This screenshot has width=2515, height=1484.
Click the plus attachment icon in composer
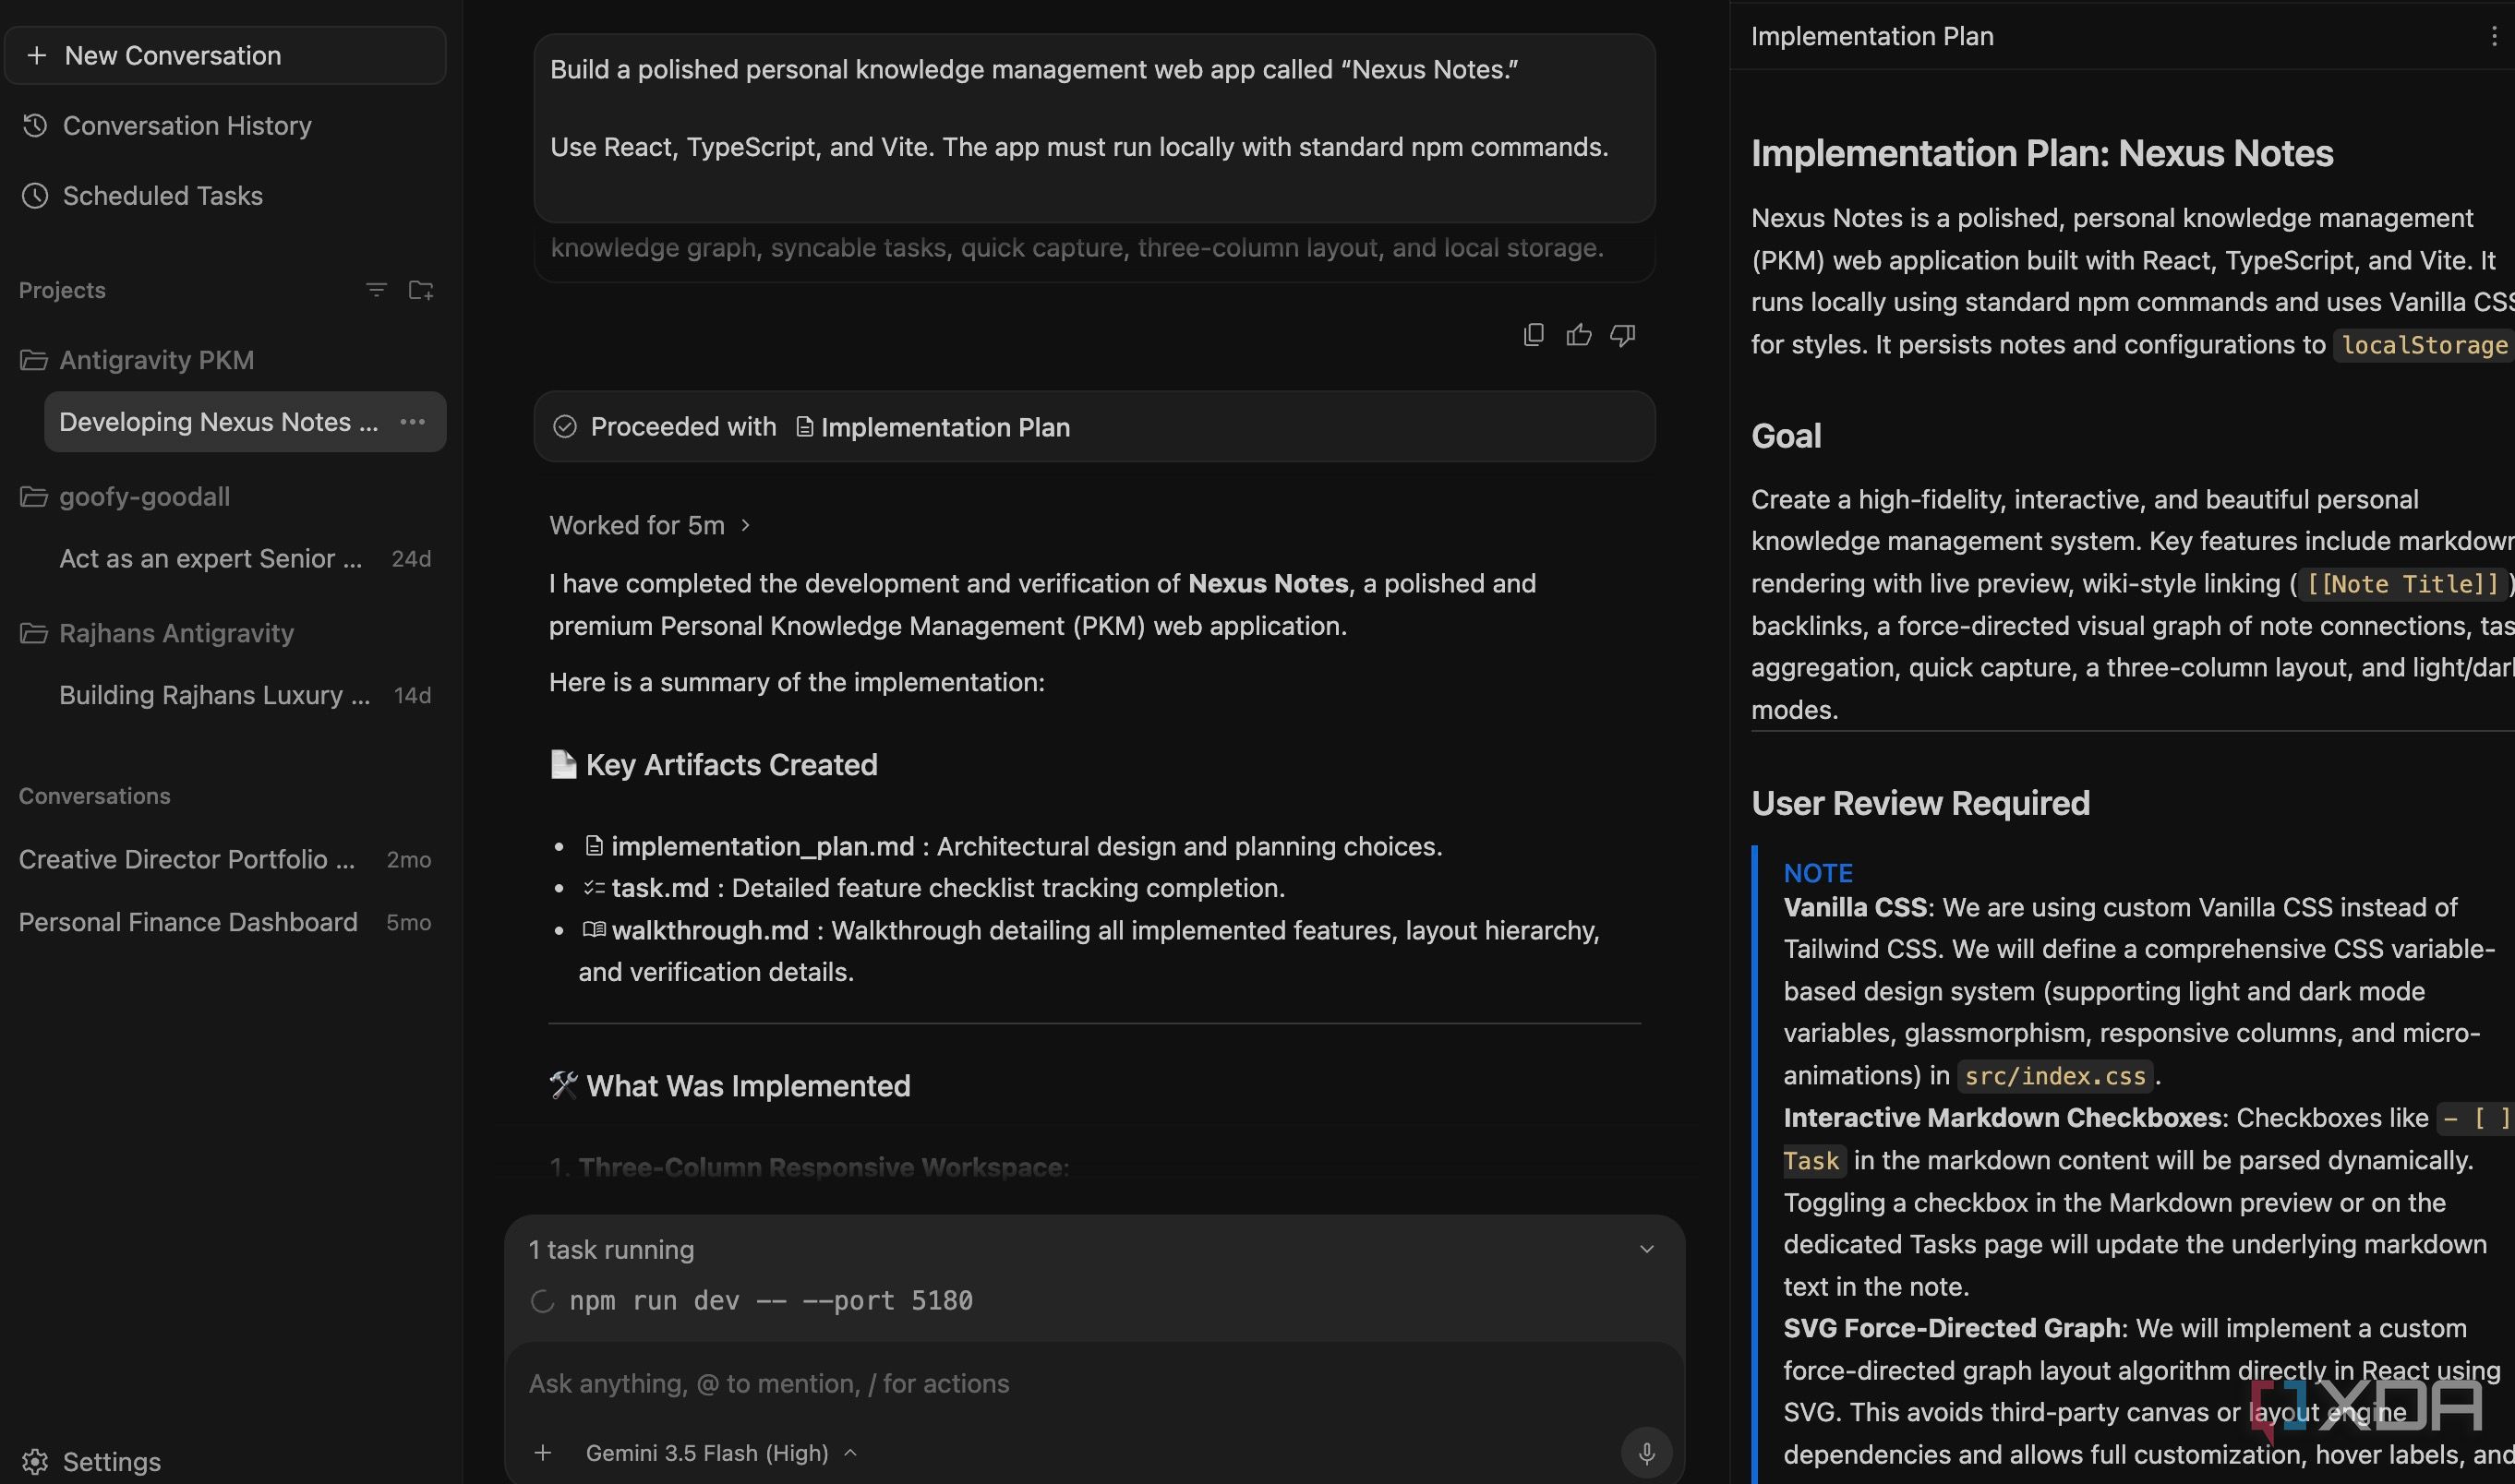pyautogui.click(x=542, y=1452)
